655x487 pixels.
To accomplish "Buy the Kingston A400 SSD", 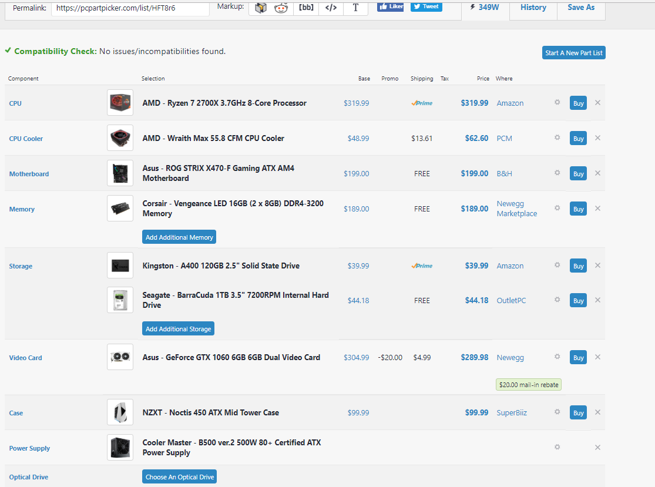I will [578, 266].
